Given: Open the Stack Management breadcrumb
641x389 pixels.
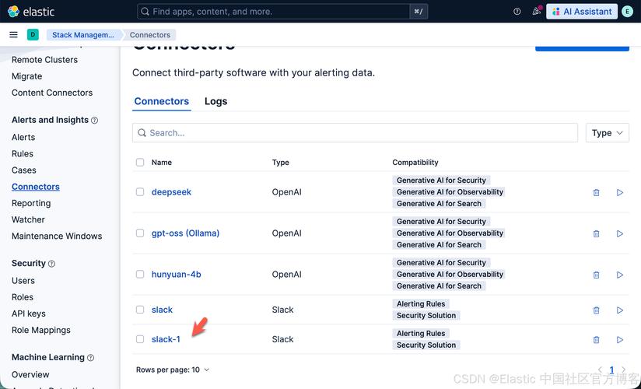Looking at the screenshot, I should click(x=83, y=35).
